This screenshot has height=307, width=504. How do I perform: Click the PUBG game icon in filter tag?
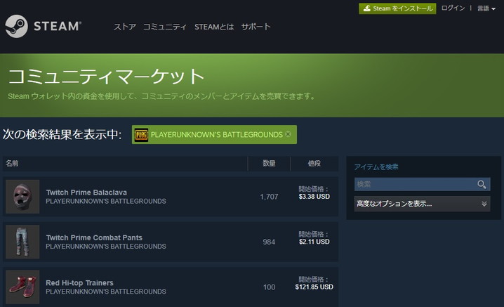click(x=141, y=135)
